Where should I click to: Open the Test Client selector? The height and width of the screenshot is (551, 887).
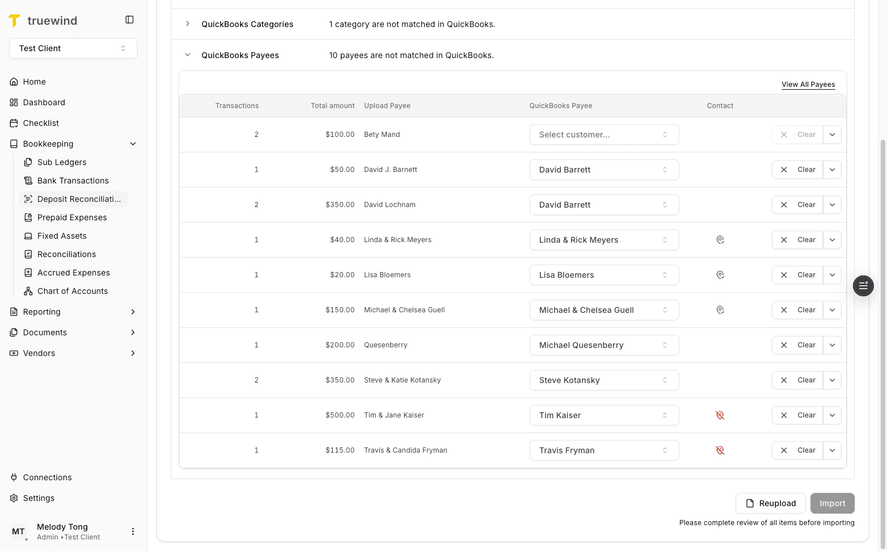pyautogui.click(x=73, y=48)
